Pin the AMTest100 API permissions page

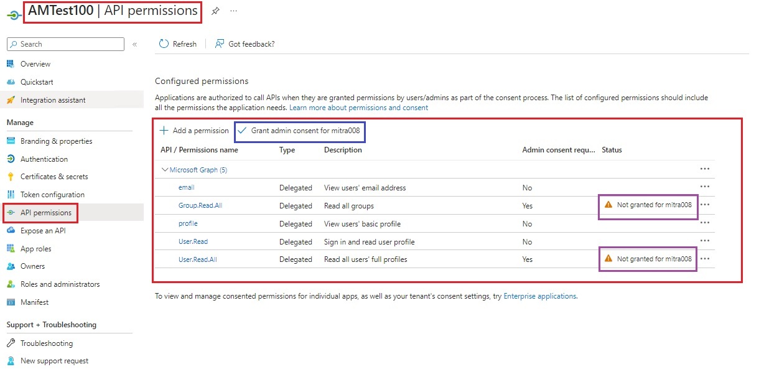tap(215, 11)
